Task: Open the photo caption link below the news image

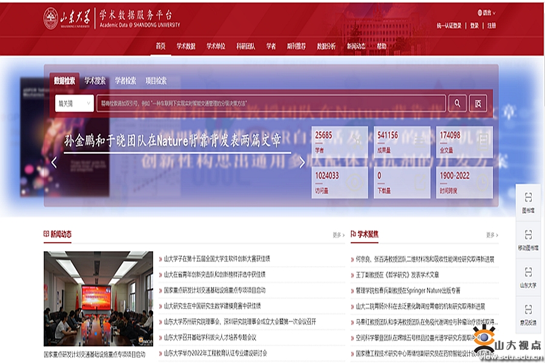Action: [94, 355]
